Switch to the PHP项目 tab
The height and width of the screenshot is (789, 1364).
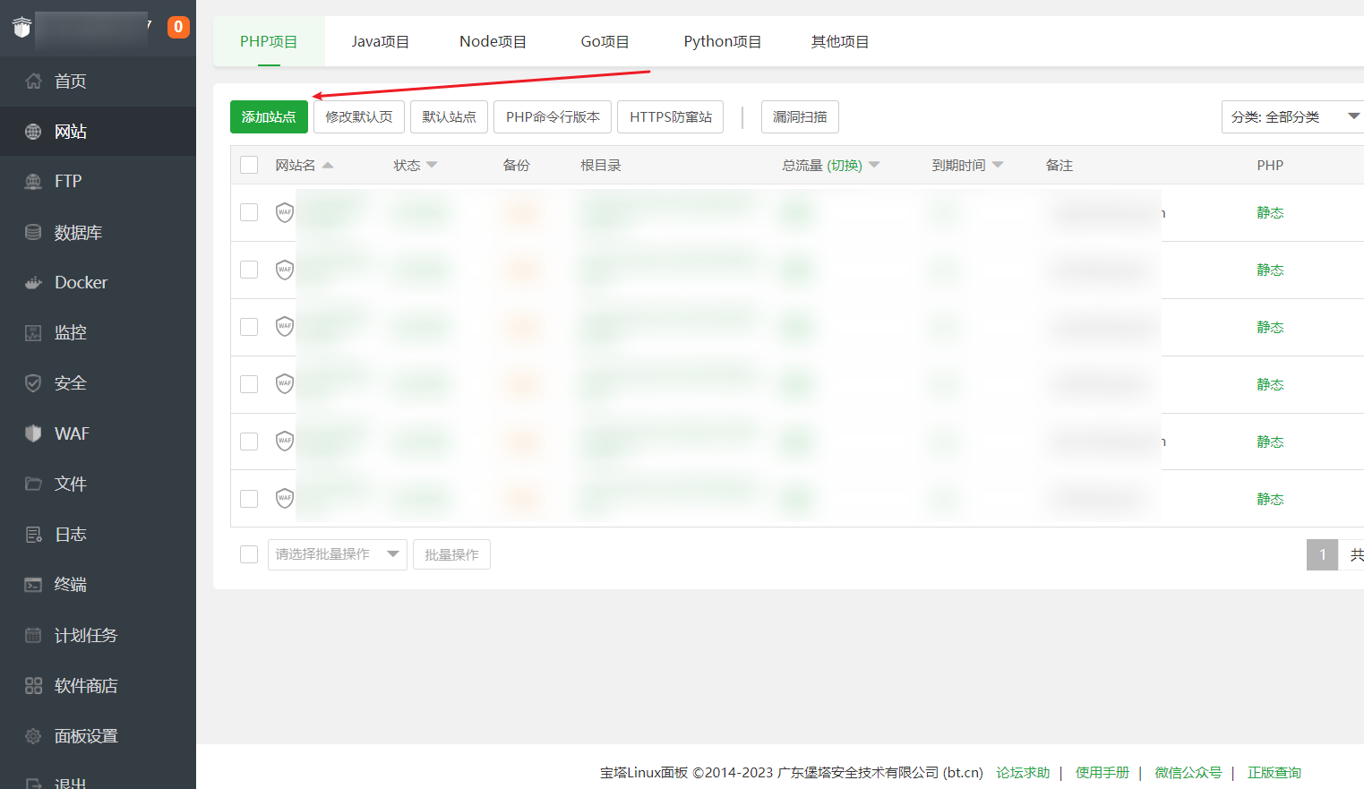point(269,41)
